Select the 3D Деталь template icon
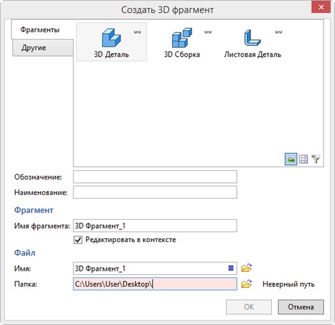 click(111, 42)
